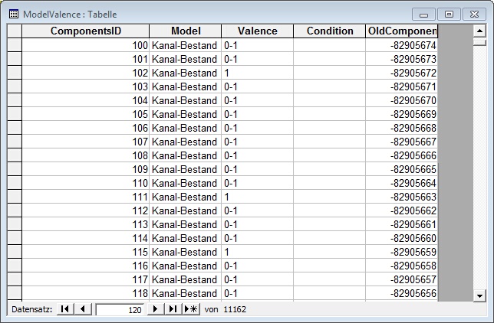
Task: Click the Valence cell in row 102
Action: (x=257, y=73)
